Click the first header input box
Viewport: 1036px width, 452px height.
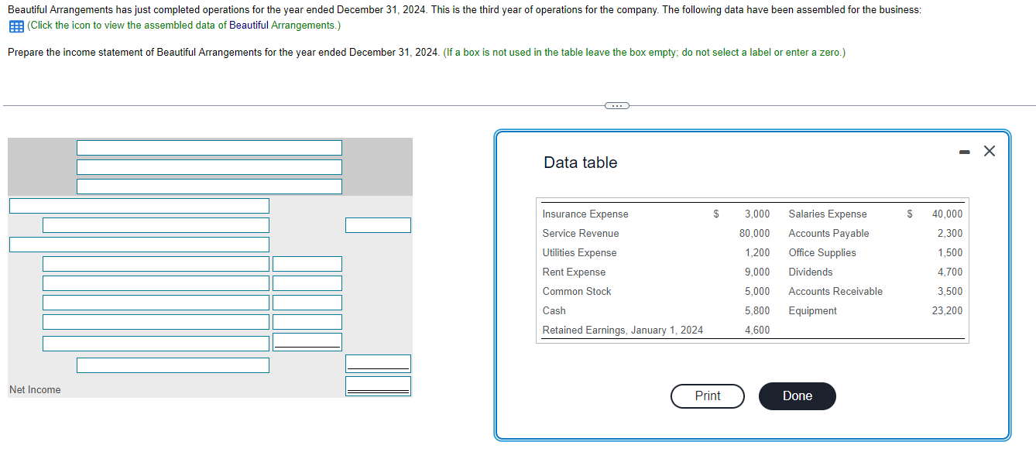209,148
